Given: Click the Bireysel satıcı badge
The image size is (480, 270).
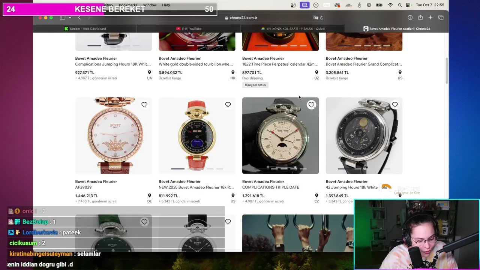Looking at the screenshot, I should pos(255,85).
